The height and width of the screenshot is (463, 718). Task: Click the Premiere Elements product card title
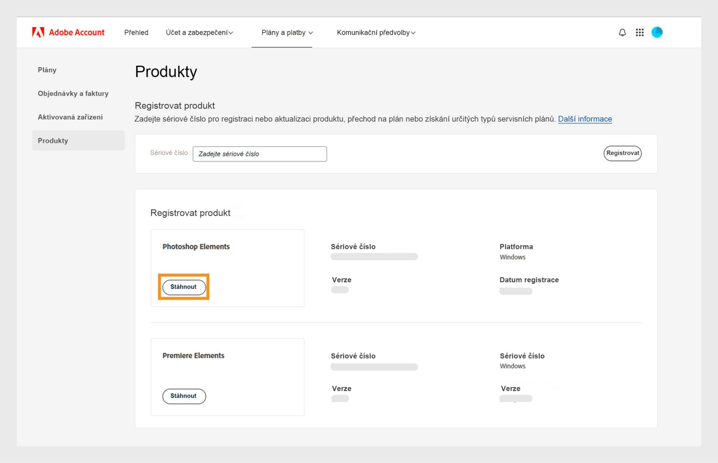[193, 355]
